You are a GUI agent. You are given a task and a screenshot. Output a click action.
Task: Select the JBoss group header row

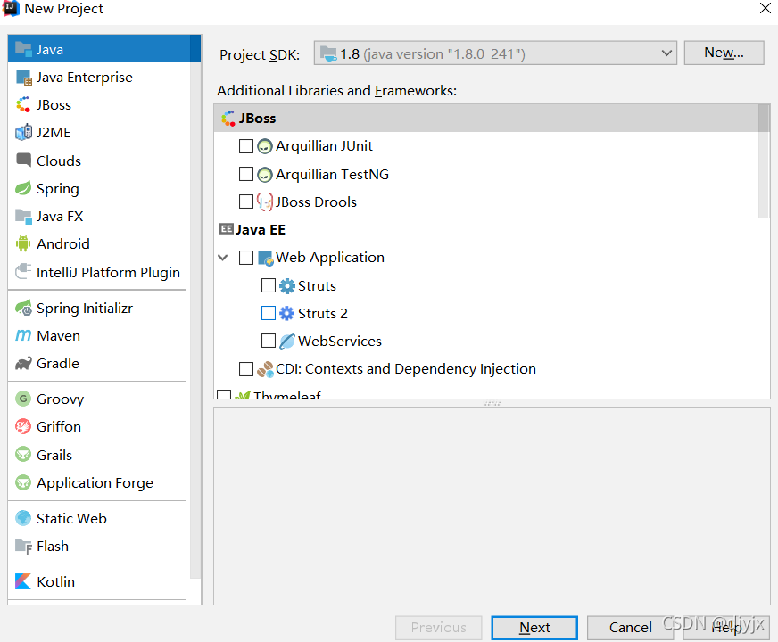tap(486, 118)
